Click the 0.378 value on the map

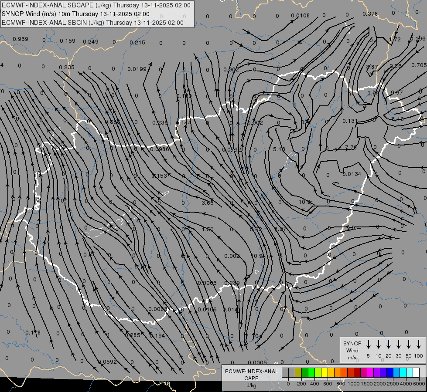[370, 14]
